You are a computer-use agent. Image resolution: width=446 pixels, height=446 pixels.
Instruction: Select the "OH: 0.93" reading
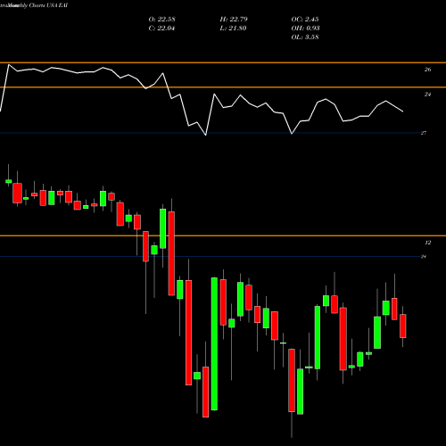tap(305, 28)
